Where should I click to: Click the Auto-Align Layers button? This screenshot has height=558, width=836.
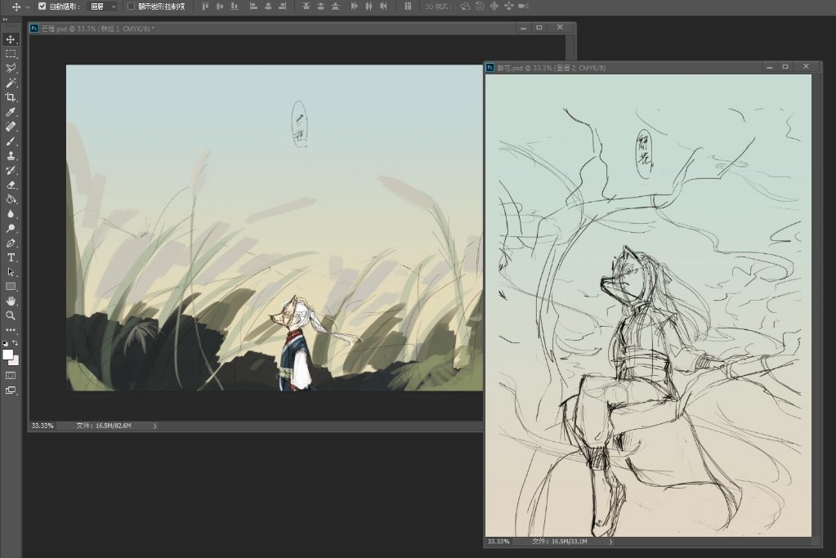pyautogui.click(x=408, y=7)
